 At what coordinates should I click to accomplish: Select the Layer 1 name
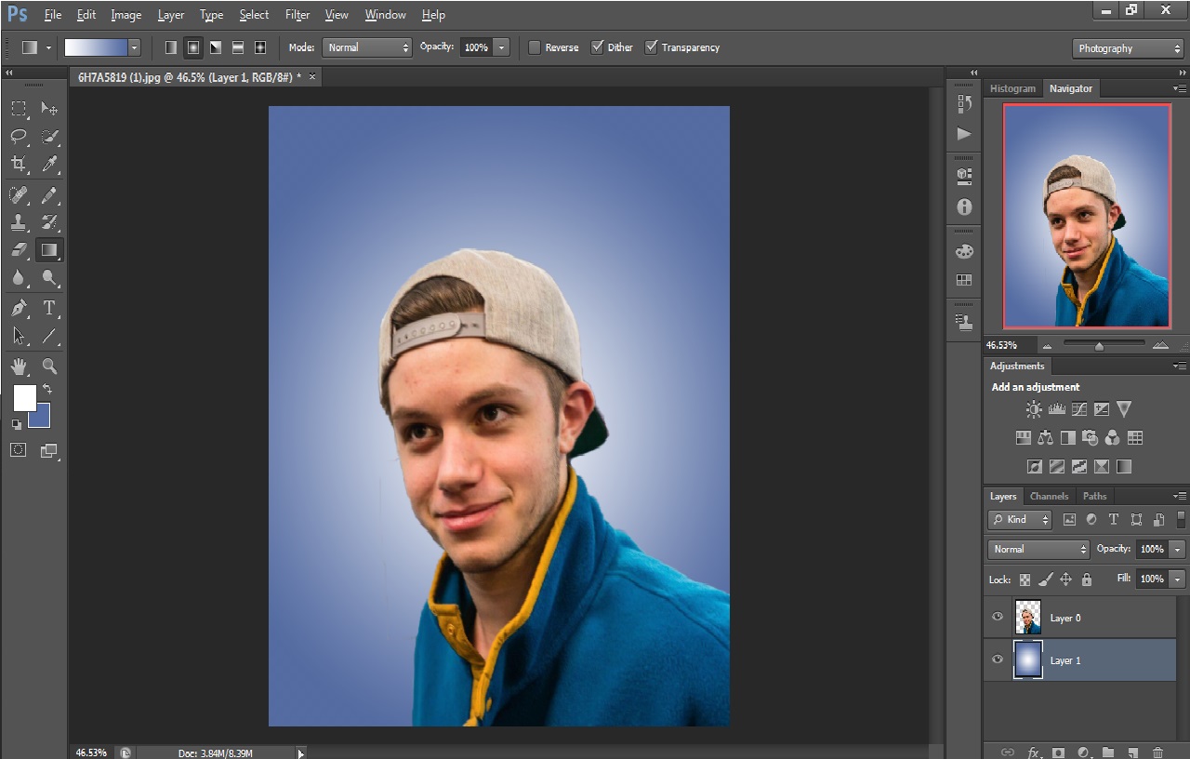click(1065, 660)
